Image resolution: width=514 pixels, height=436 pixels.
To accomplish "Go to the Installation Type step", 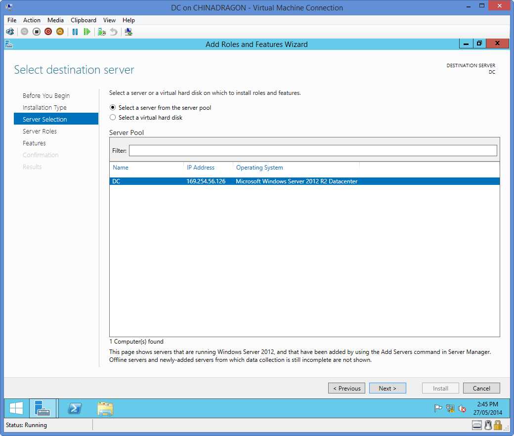I will pos(44,108).
